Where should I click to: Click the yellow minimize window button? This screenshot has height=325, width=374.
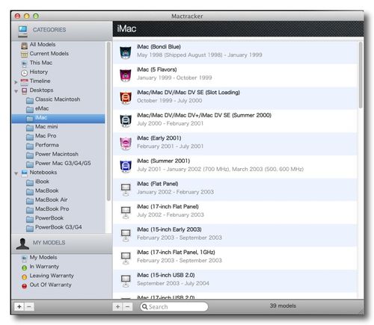click(27, 16)
